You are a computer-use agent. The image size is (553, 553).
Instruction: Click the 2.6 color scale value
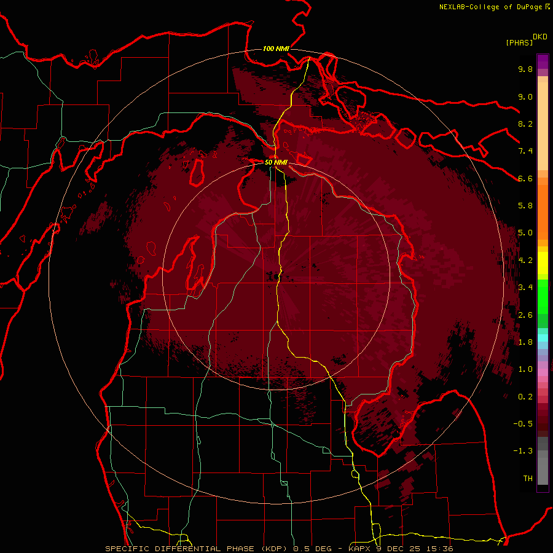click(x=525, y=315)
